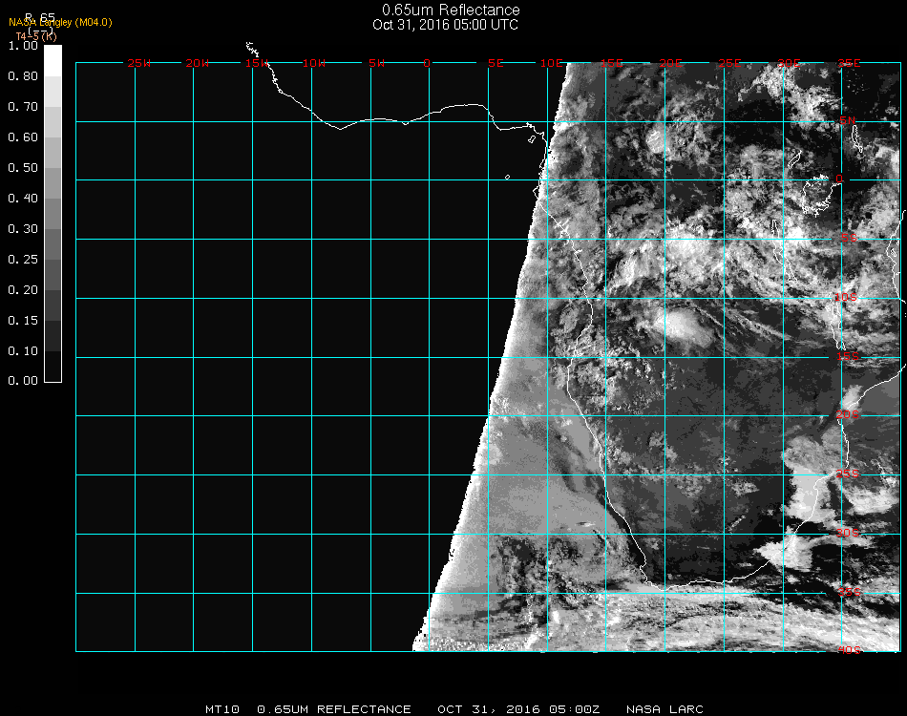Click the 0.50 colorbar value label
Viewport: 907px width, 716px height.
click(23, 168)
